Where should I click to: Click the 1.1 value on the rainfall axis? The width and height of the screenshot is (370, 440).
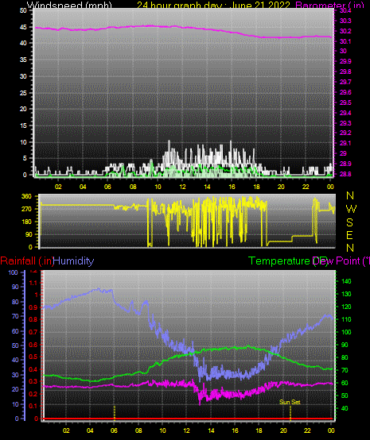tap(33, 283)
